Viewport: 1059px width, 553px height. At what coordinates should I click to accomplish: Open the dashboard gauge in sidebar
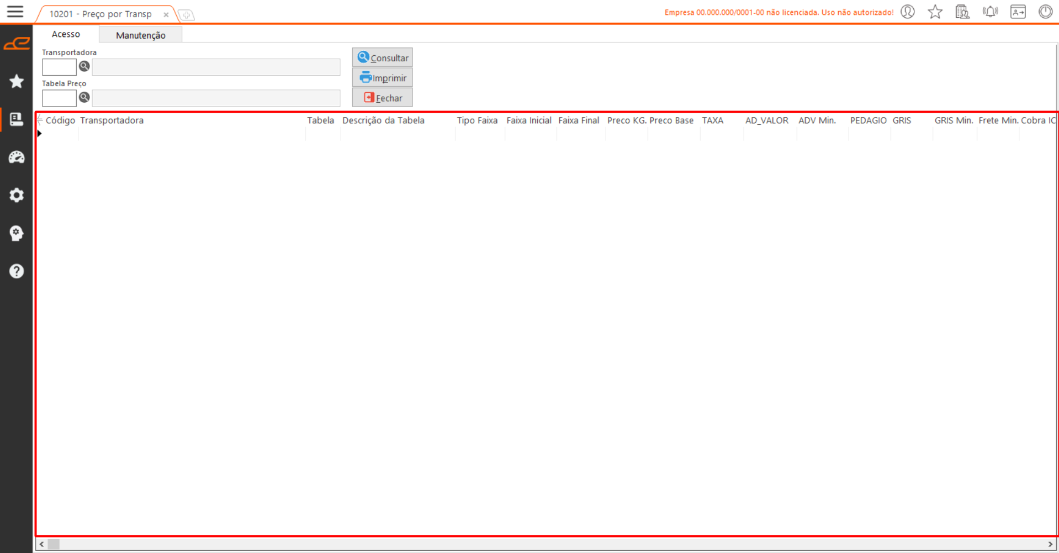pos(17,157)
